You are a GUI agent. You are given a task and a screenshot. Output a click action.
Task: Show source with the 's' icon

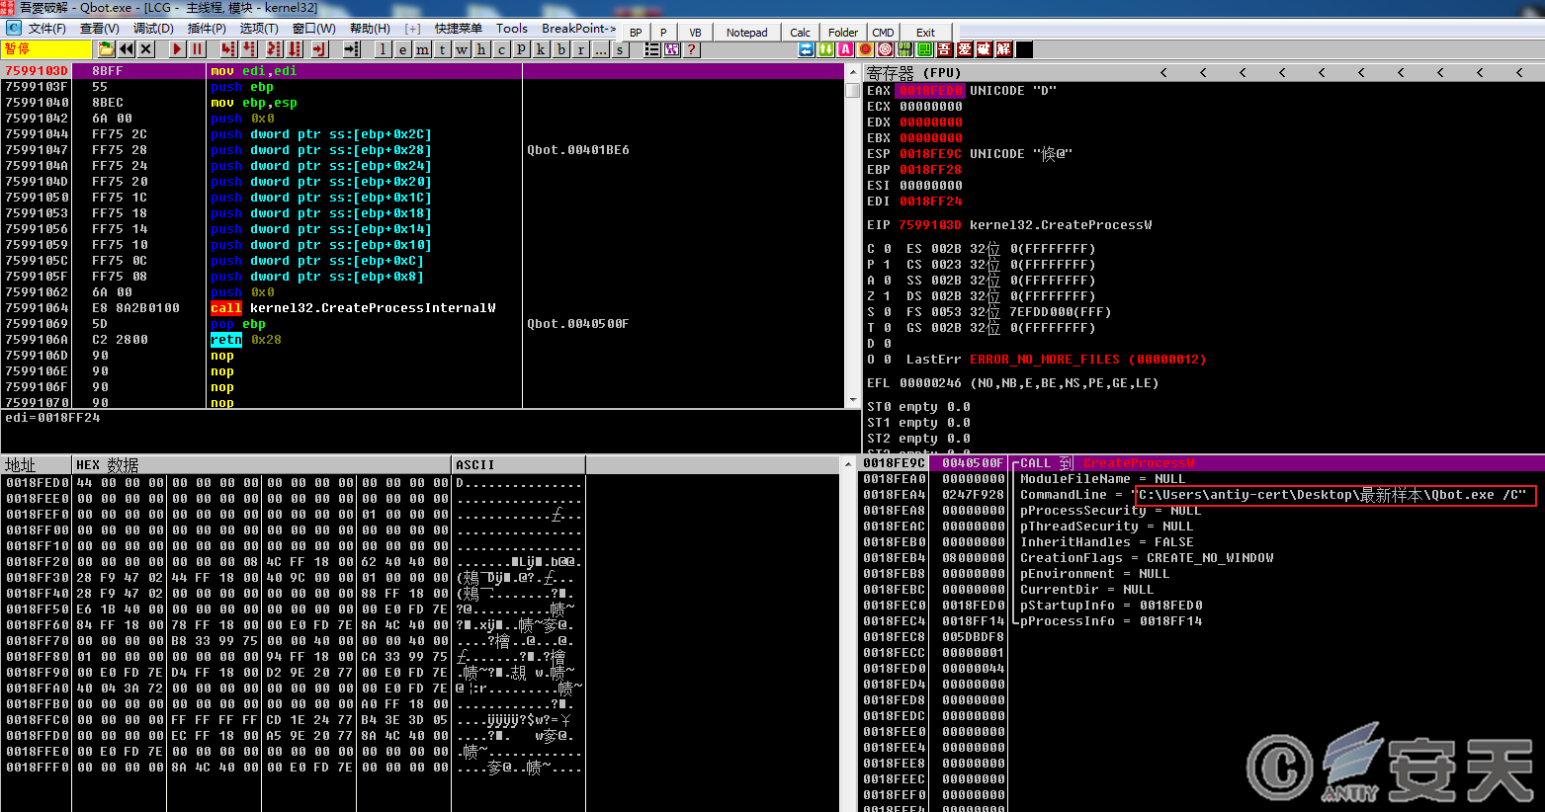tap(621, 49)
